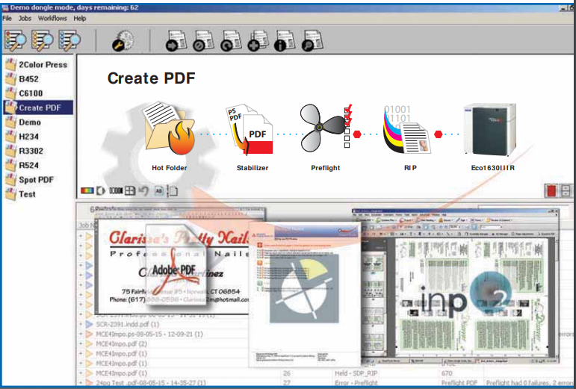576x389 pixels.
Task: Click the 'Held - SDP_RIP' status cell
Action: (x=356, y=373)
